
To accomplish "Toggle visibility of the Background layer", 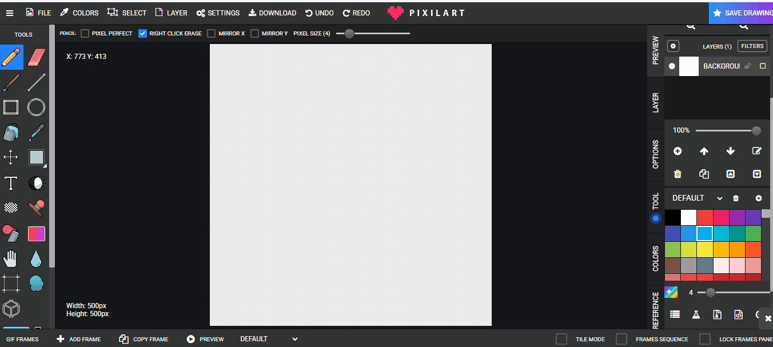I will click(x=672, y=66).
